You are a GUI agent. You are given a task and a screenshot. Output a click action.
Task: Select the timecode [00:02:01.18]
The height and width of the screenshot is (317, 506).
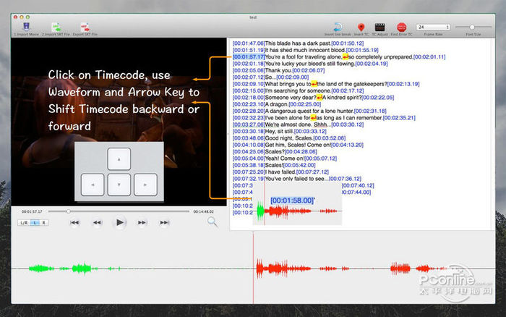pyautogui.click(x=249, y=64)
